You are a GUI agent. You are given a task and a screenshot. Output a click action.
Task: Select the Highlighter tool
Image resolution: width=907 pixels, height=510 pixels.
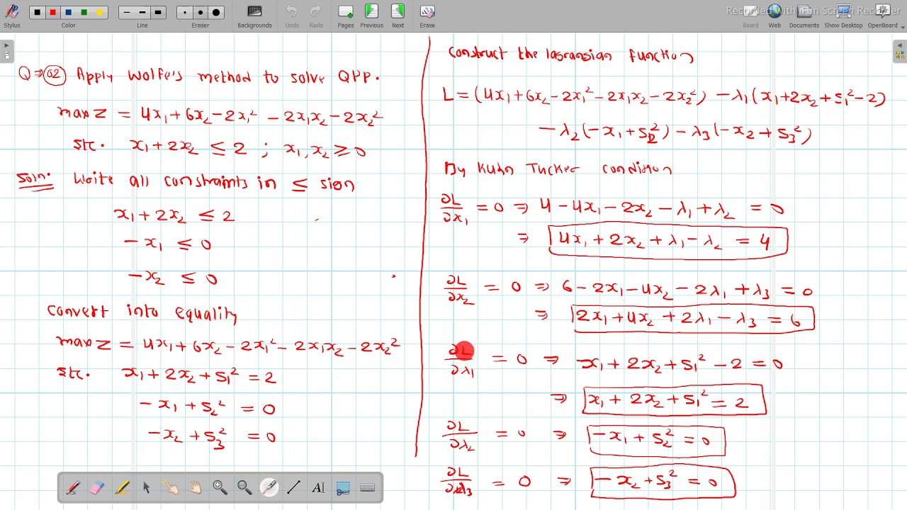click(x=122, y=488)
